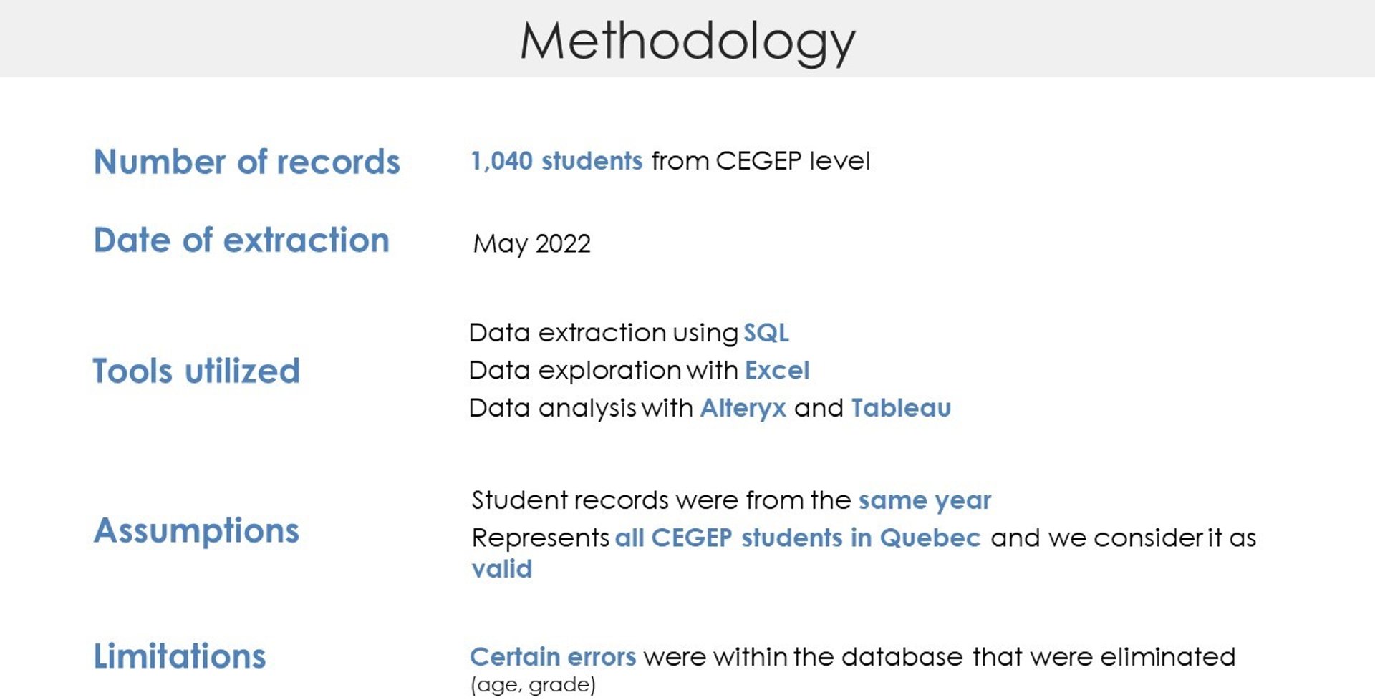Select the Date of extraction heading
Image resolution: width=1375 pixels, height=700 pixels.
pyautogui.click(x=241, y=240)
